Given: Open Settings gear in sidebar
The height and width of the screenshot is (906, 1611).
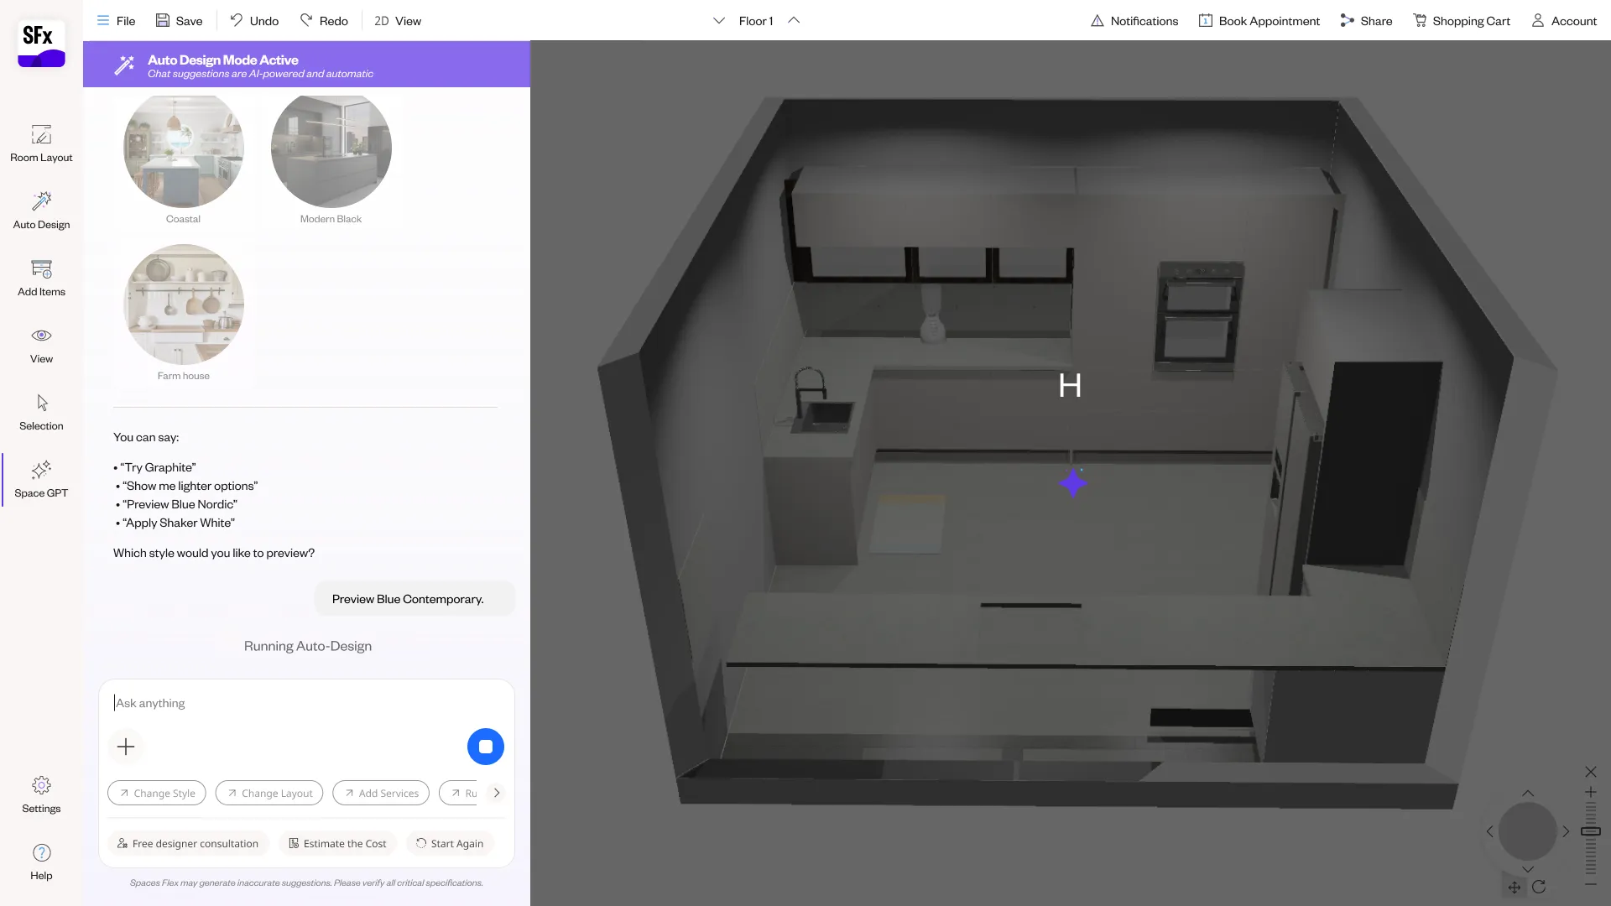Looking at the screenshot, I should (41, 794).
